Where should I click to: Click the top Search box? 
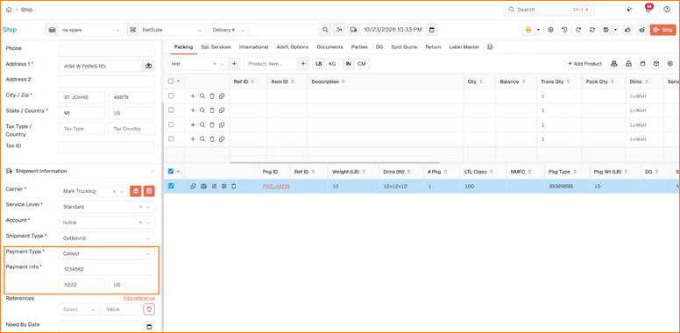click(549, 10)
